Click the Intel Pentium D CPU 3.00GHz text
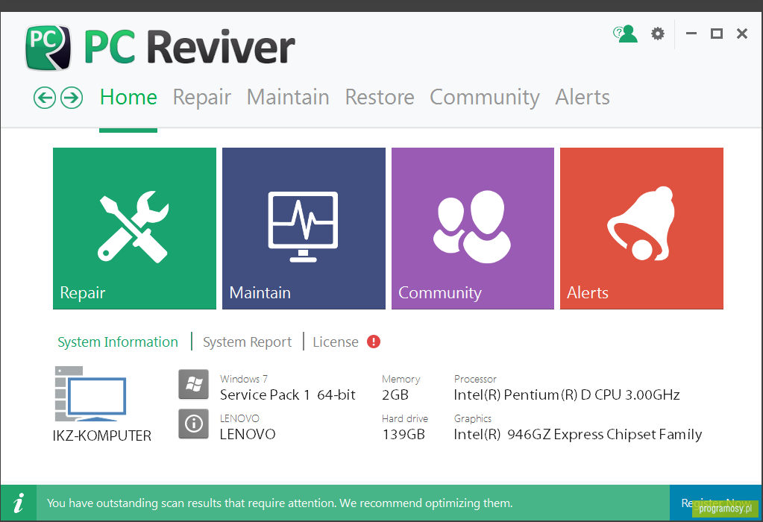The image size is (763, 522). click(567, 394)
